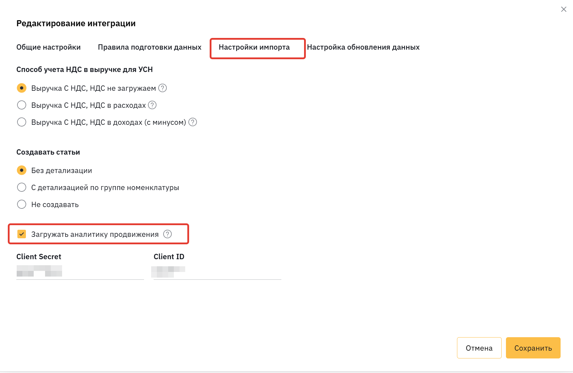Click the 'Сохранить' button
This screenshot has width=573, height=373.
(x=533, y=348)
